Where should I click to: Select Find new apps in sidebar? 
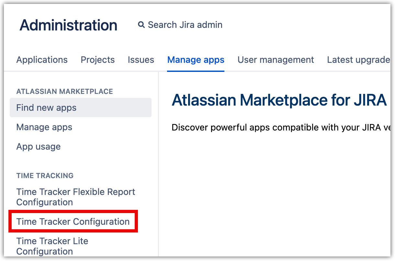46,108
